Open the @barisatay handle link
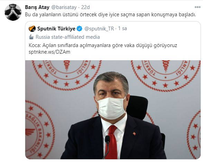Viewport: 203px width, 162px height. [64, 7]
